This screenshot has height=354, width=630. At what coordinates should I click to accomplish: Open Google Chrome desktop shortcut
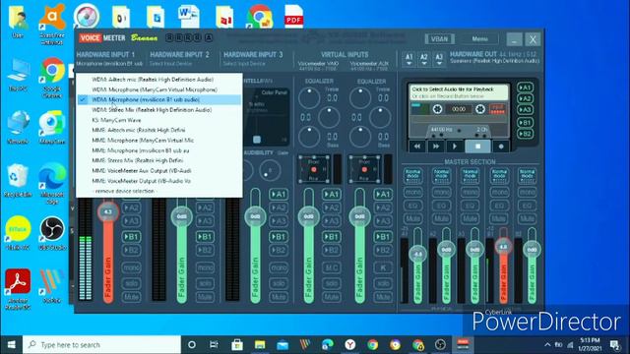pos(52,77)
